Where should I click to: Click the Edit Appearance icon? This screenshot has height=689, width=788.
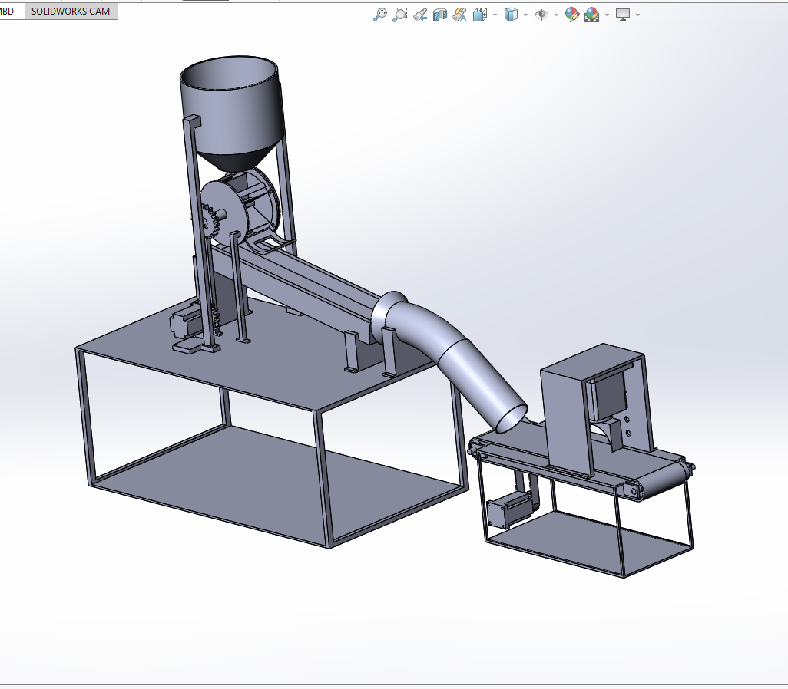click(x=572, y=15)
